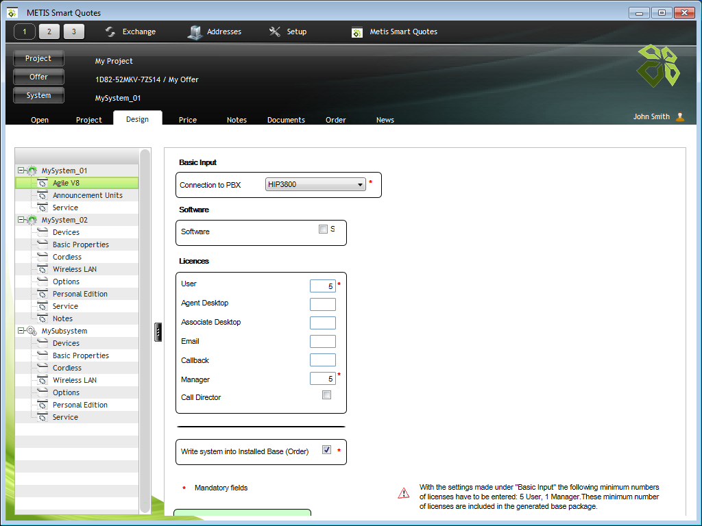Open the Connection to PBX dropdown
The height and width of the screenshot is (526, 702).
(315, 184)
